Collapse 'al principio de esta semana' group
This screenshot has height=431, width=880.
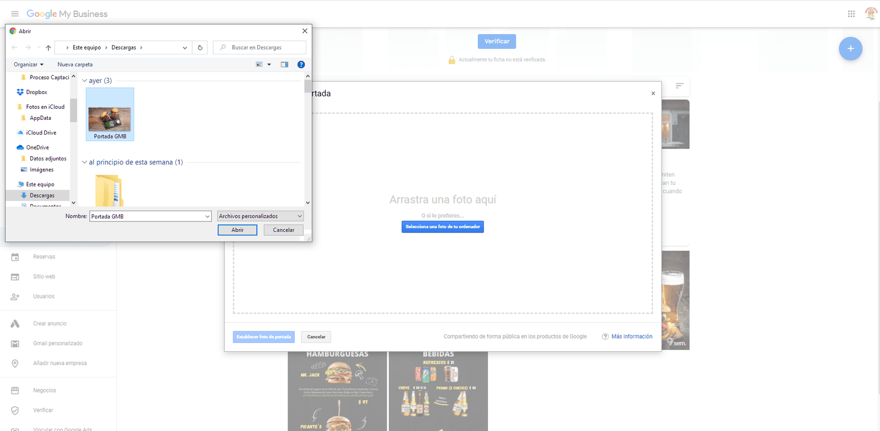coord(85,162)
